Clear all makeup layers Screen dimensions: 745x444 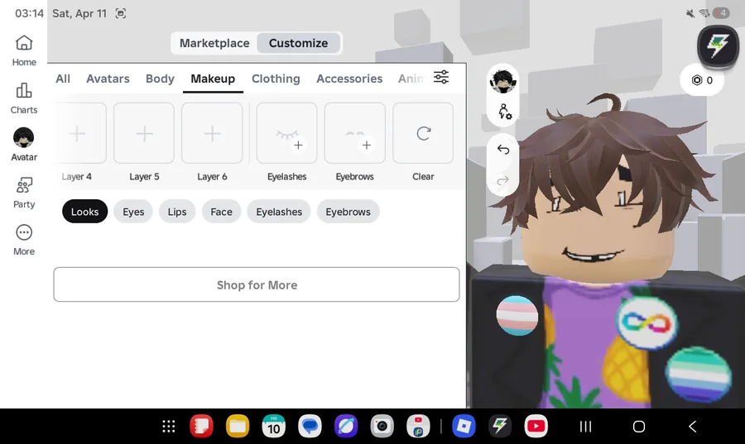(x=423, y=133)
